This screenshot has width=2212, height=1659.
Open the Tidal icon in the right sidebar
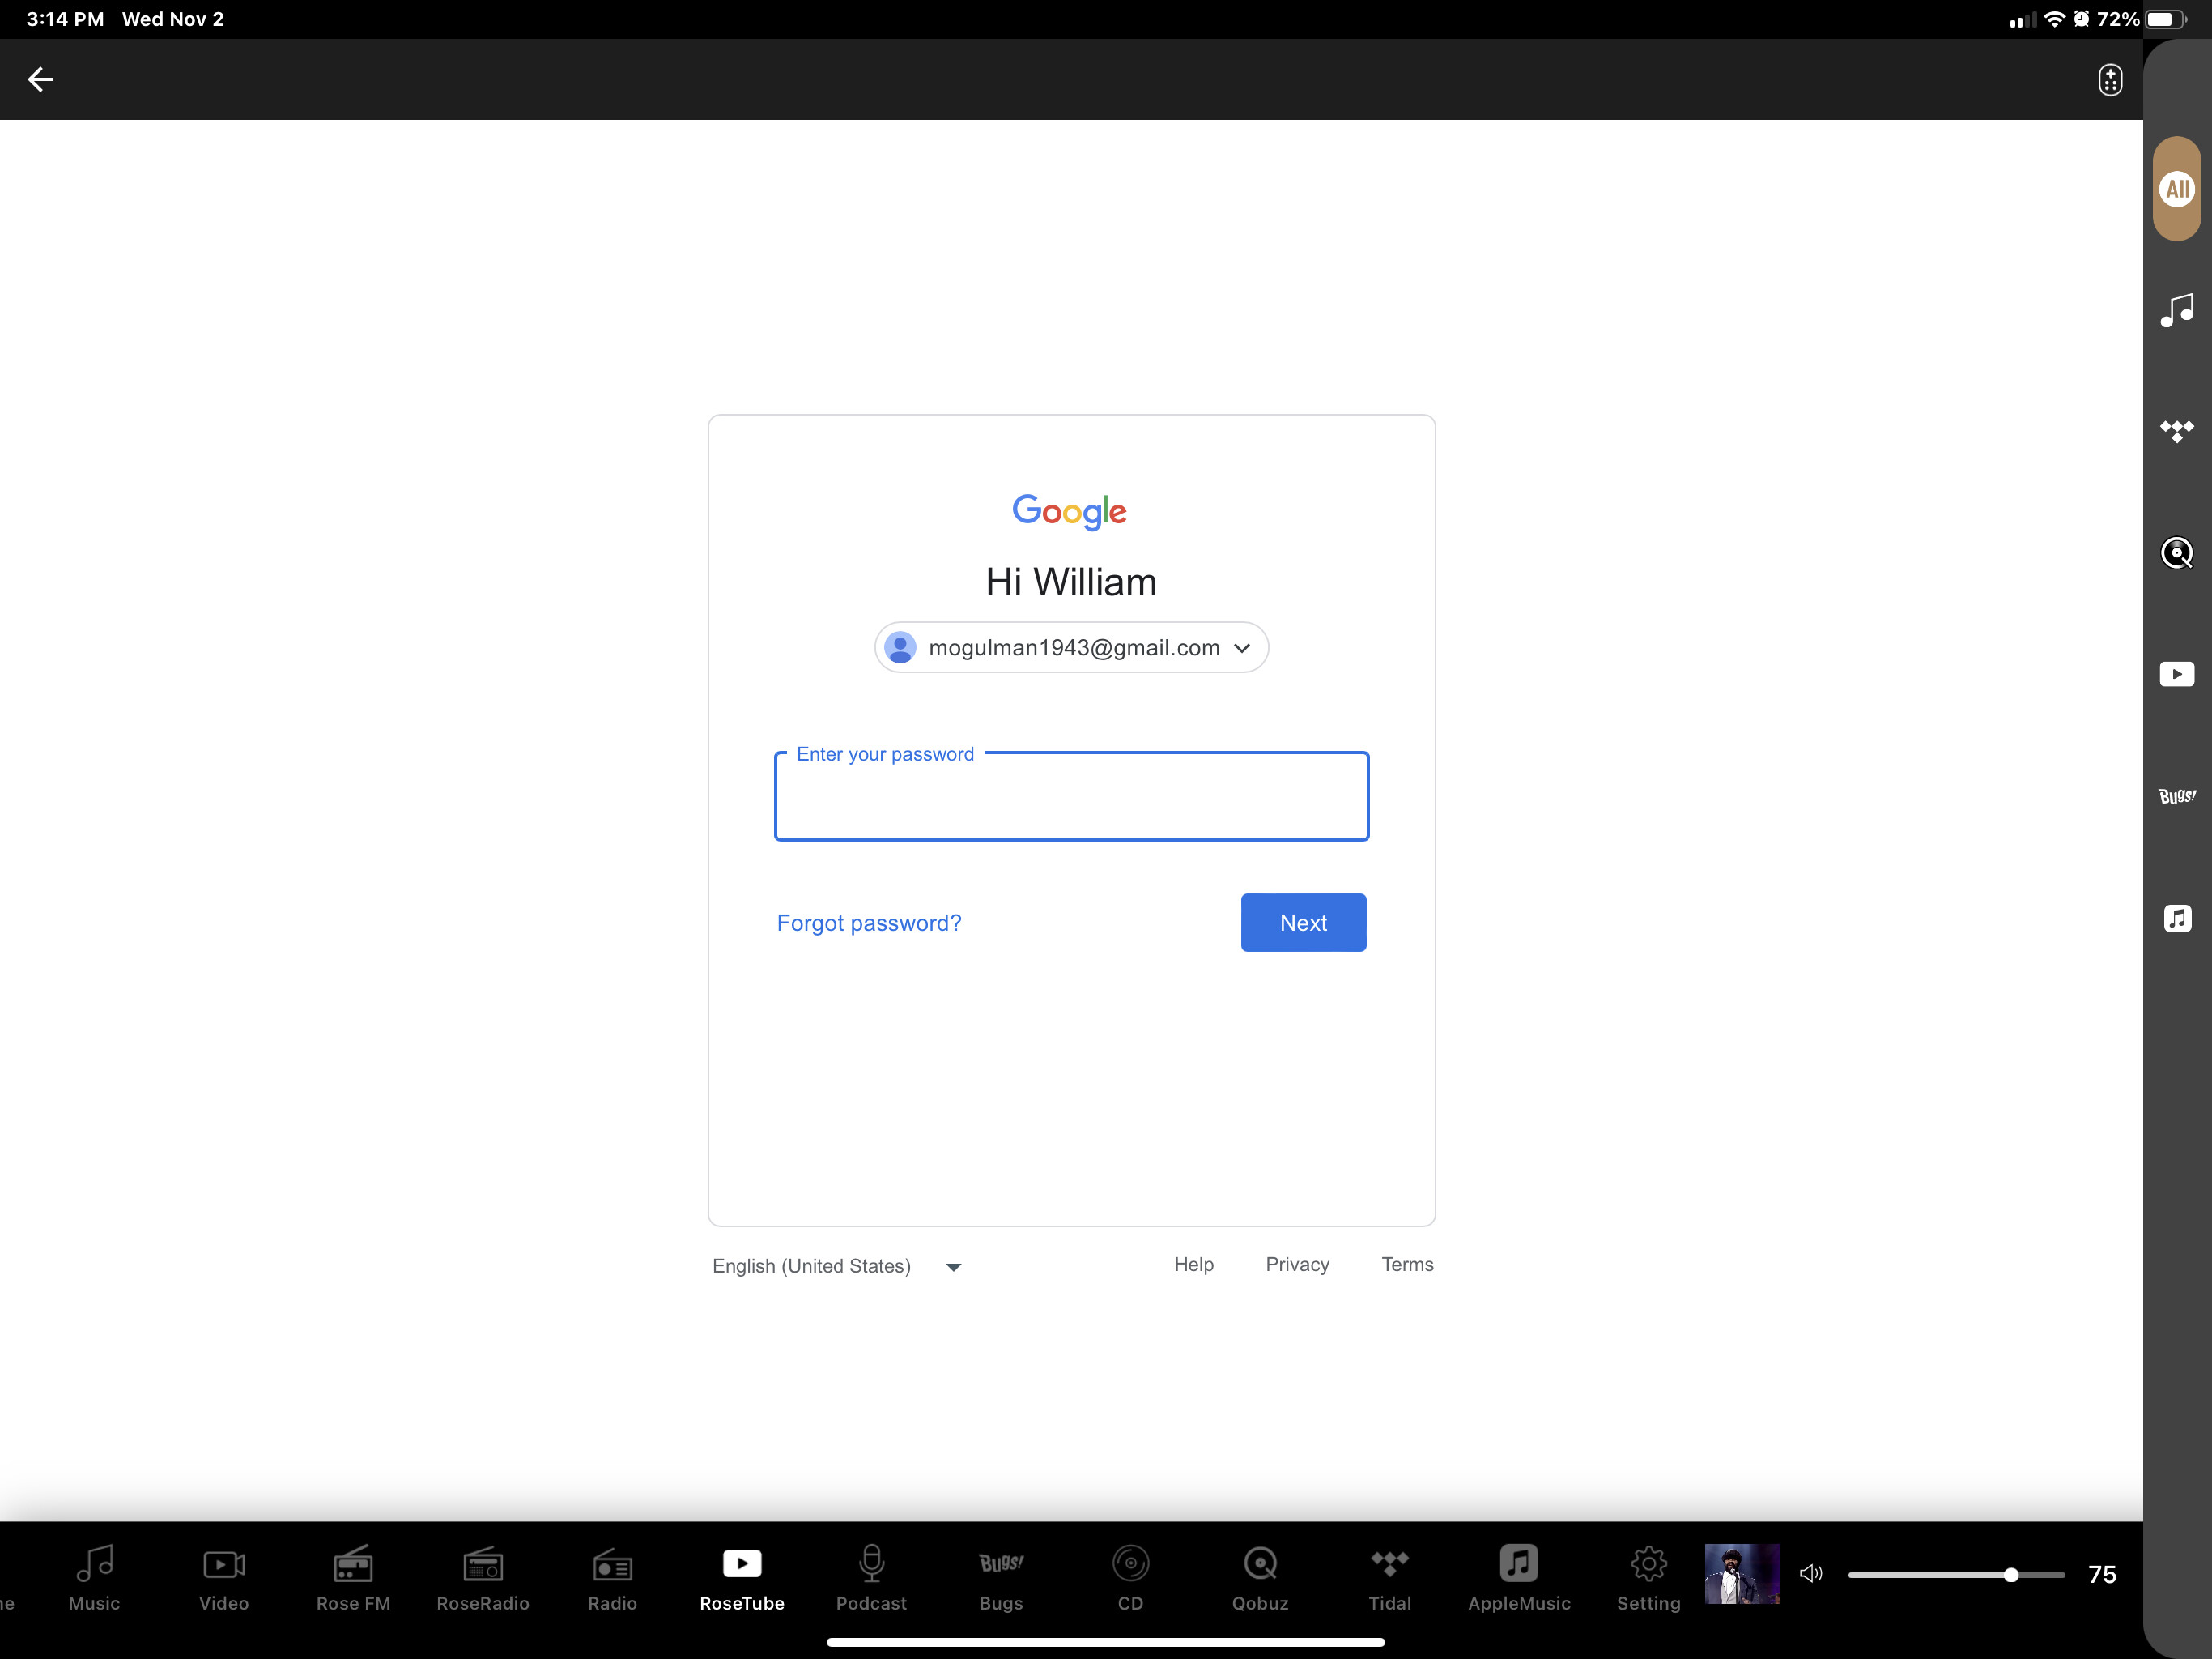[2177, 431]
